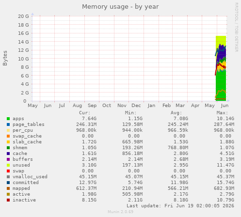
Task: Click vmalloc_used max value 45.37M
Action: click(x=225, y=177)
